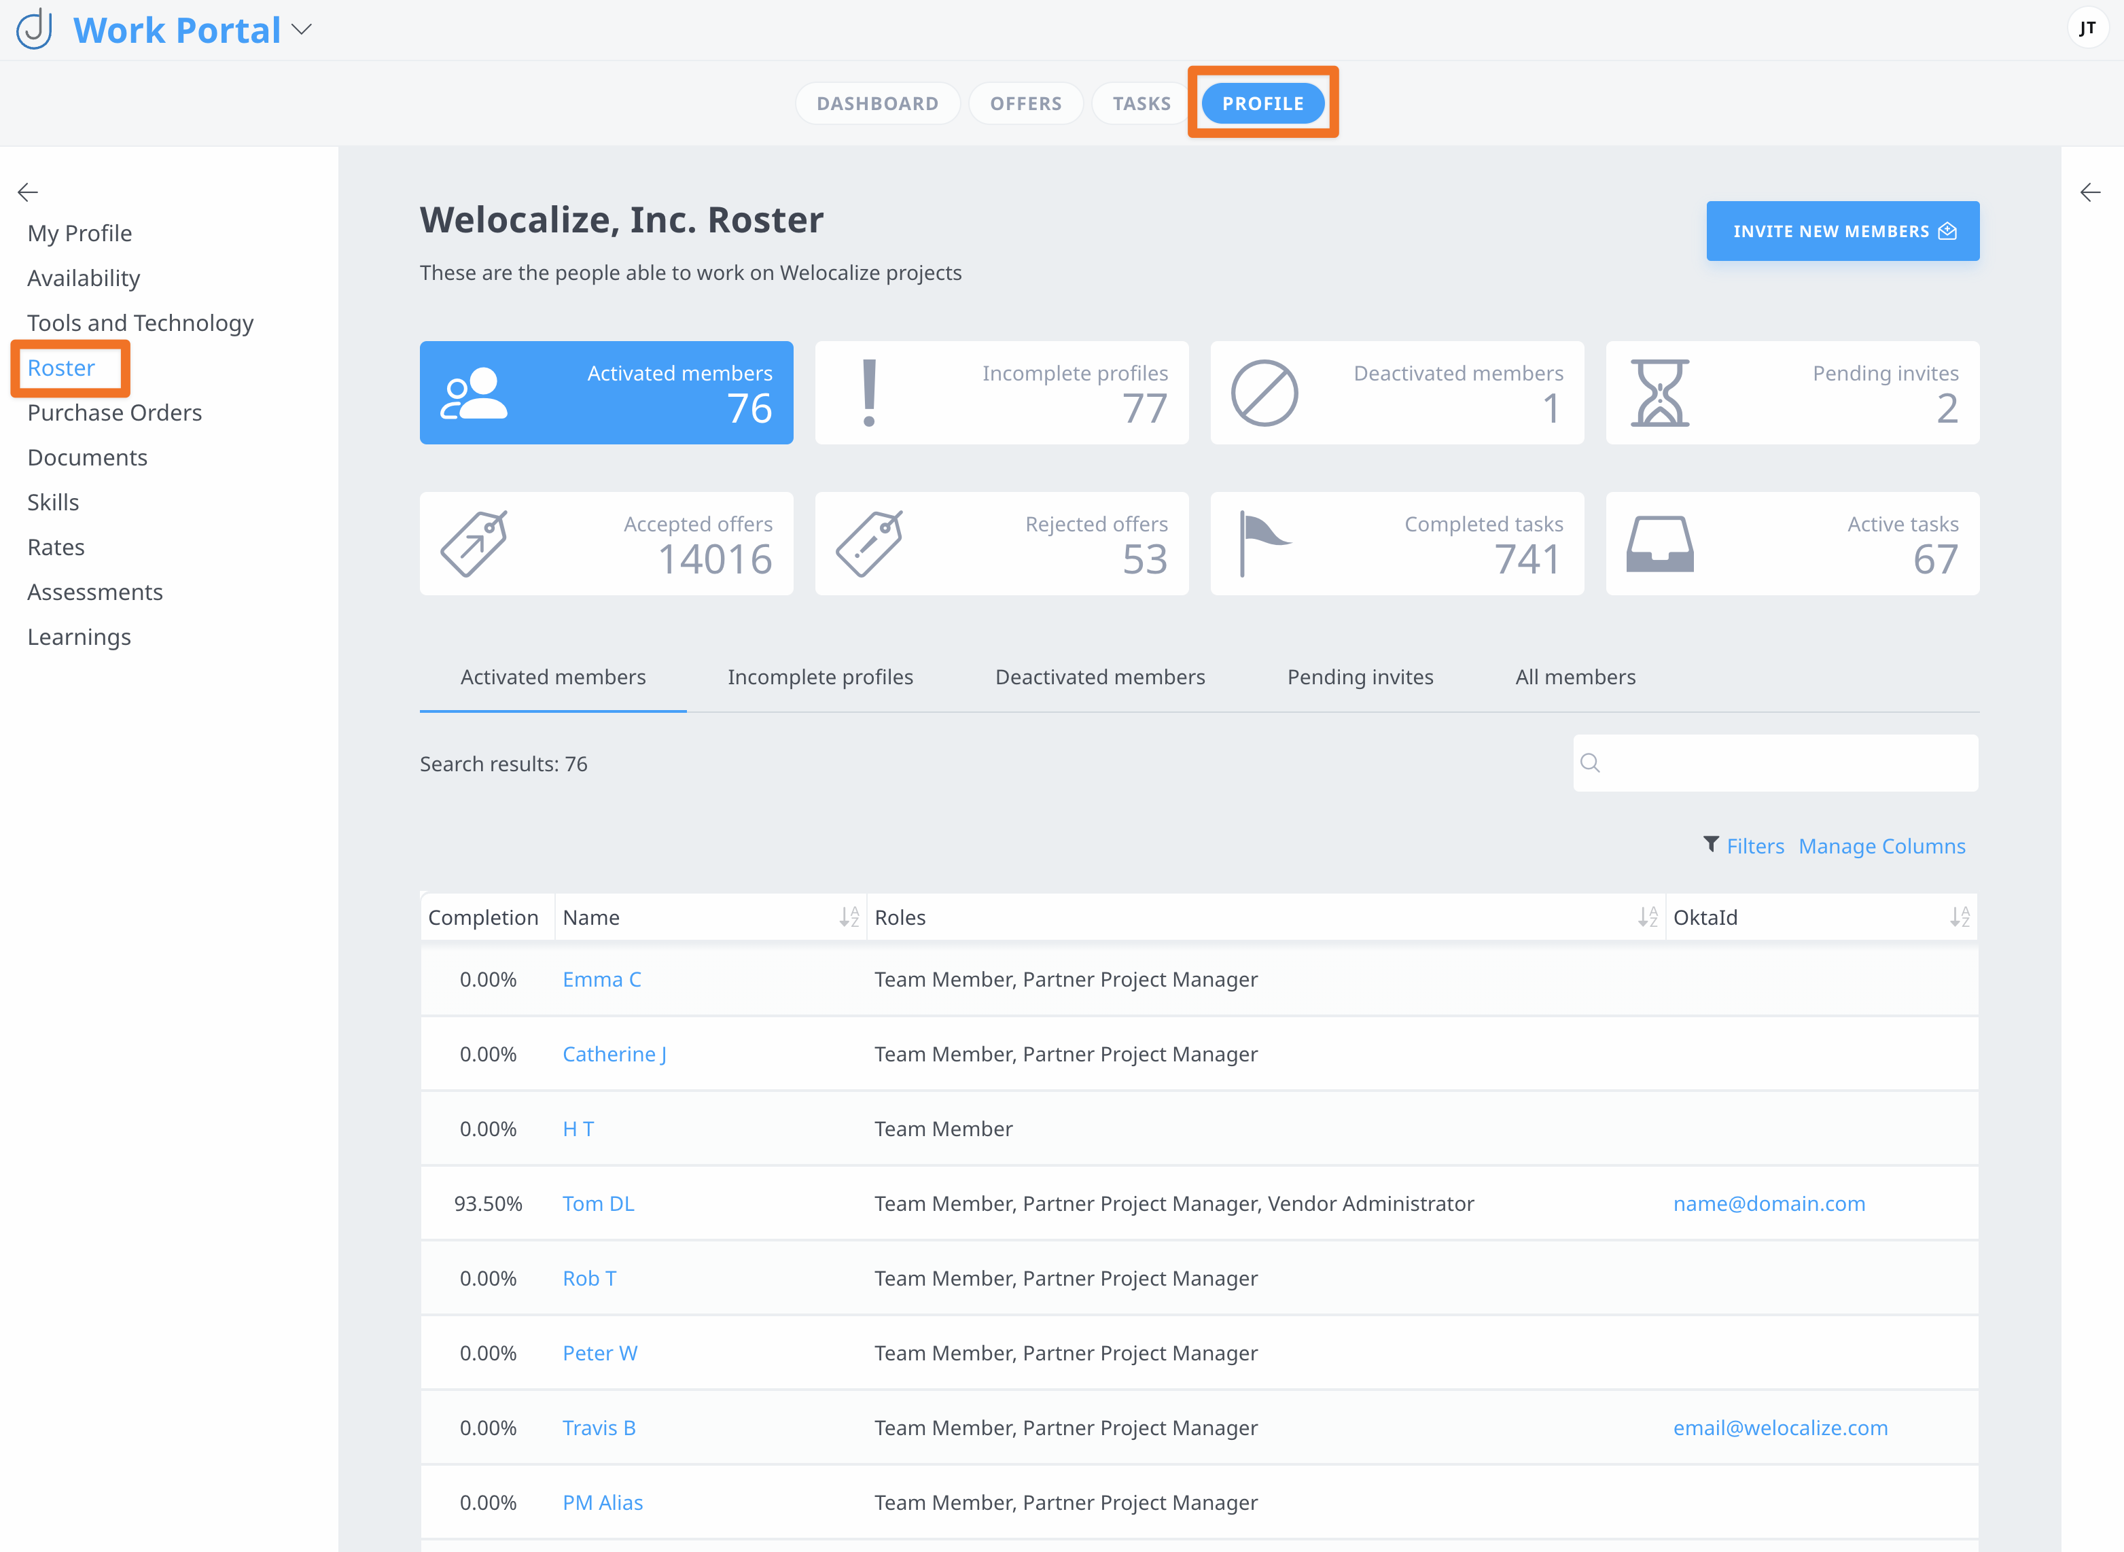
Task: Click the Incomplete profiles exclamation icon
Action: [x=870, y=393]
